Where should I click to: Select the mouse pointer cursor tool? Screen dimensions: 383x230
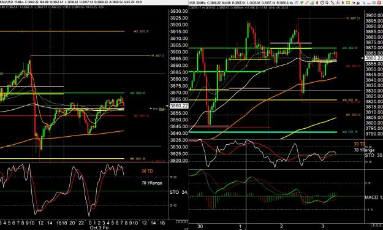pos(327,2)
